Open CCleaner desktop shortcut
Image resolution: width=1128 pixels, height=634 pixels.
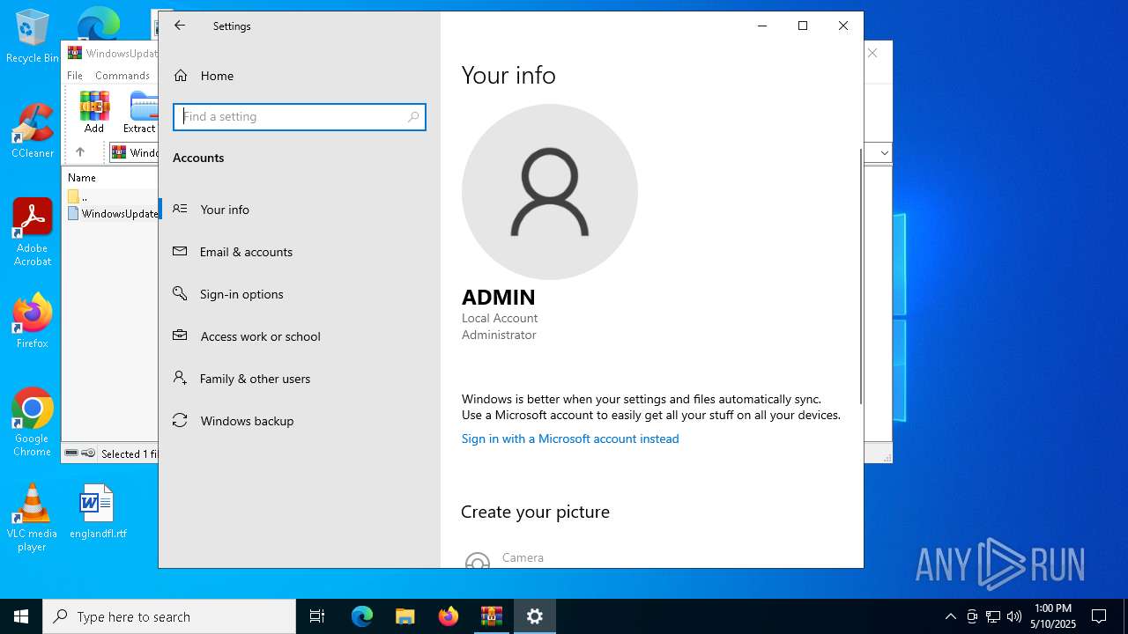click(x=33, y=131)
